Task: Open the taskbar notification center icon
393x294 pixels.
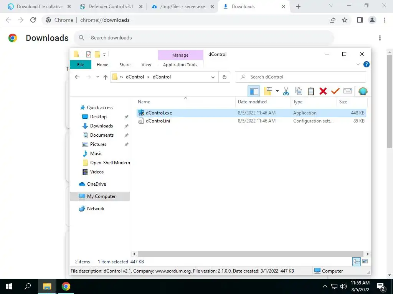Action: coord(381,286)
